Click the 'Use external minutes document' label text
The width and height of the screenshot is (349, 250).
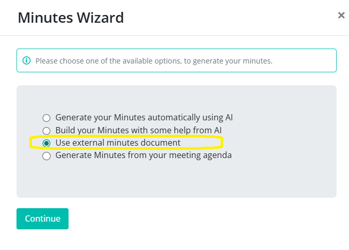click(x=118, y=143)
